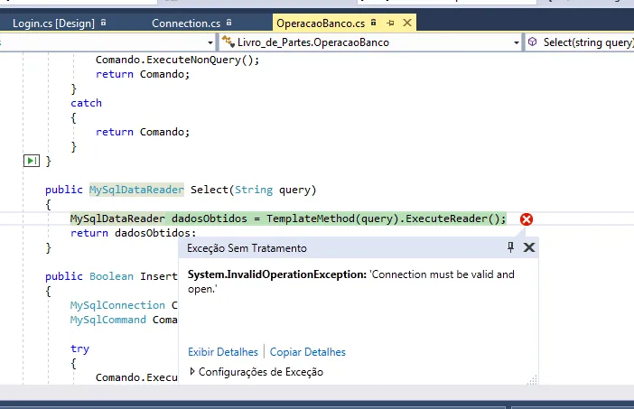The image size is (634, 409).
Task: Click the MySqlConnection declaration
Action: coord(117,305)
